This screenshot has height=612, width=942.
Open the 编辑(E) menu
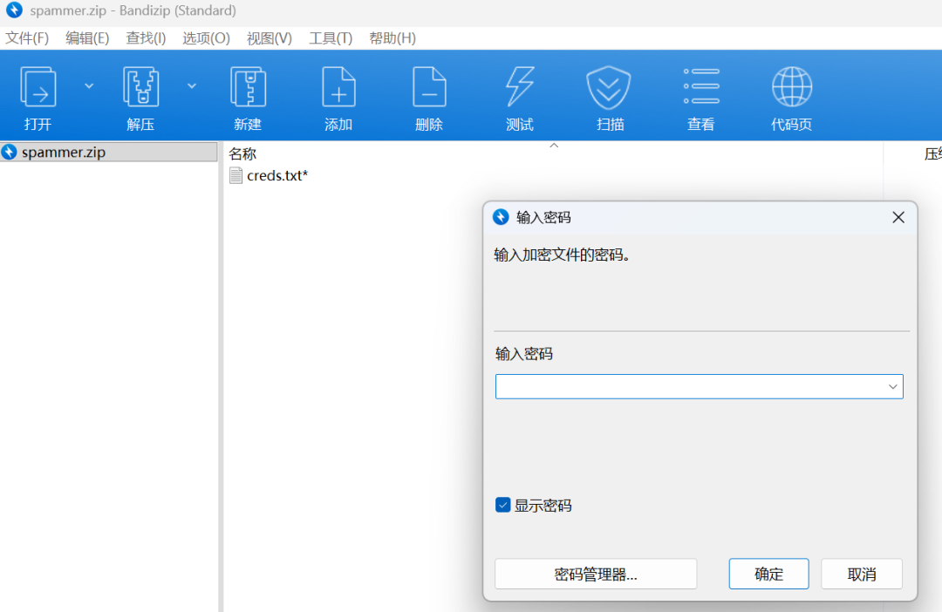(87, 38)
